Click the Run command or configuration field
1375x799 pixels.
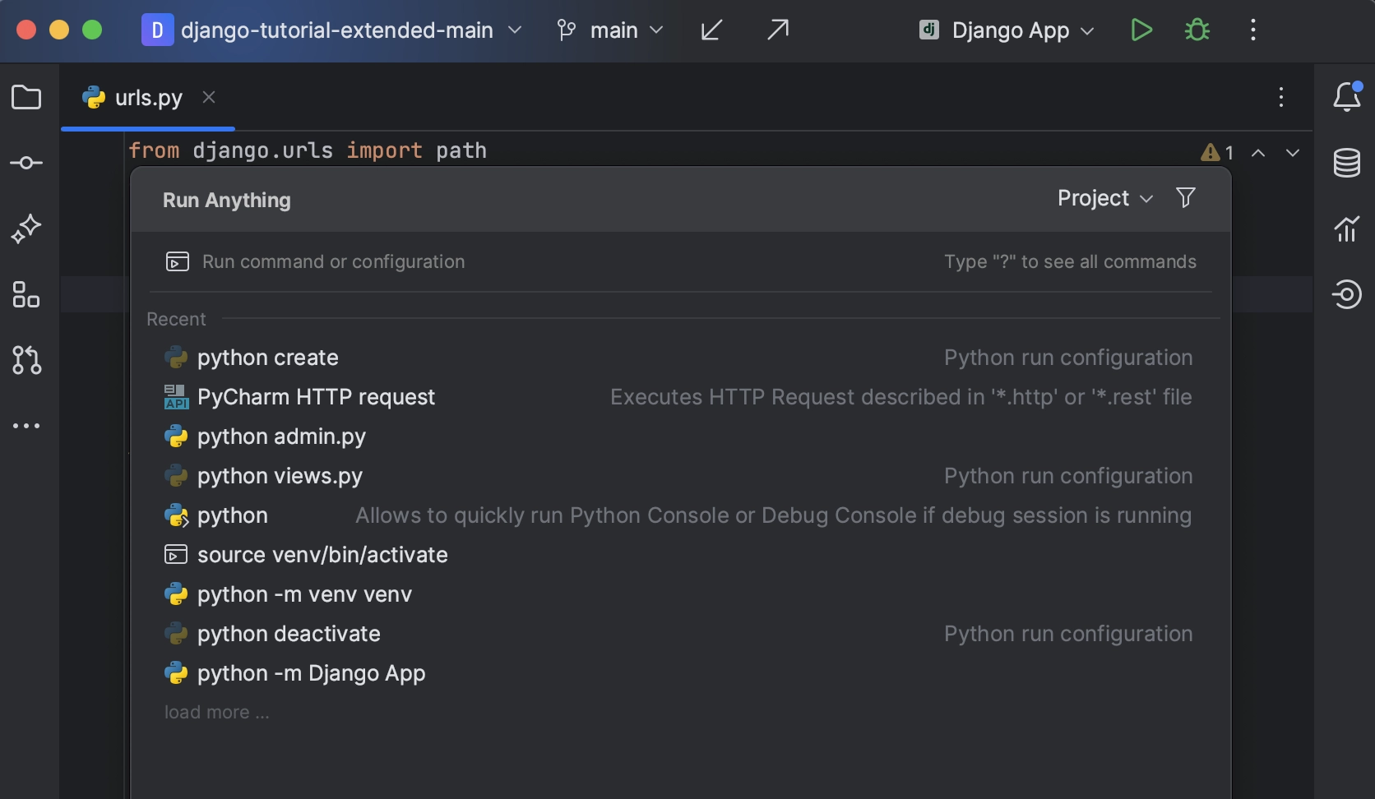click(681, 261)
